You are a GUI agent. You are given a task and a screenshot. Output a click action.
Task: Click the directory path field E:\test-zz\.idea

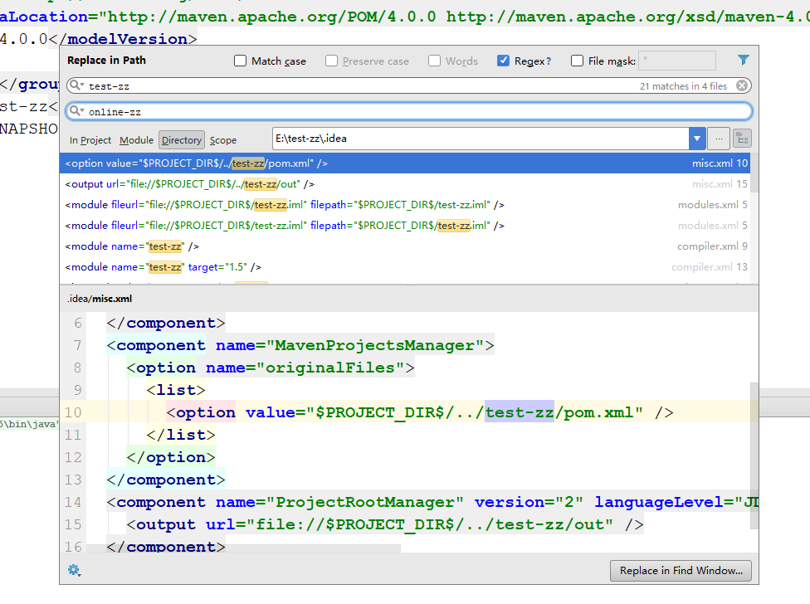tap(481, 139)
